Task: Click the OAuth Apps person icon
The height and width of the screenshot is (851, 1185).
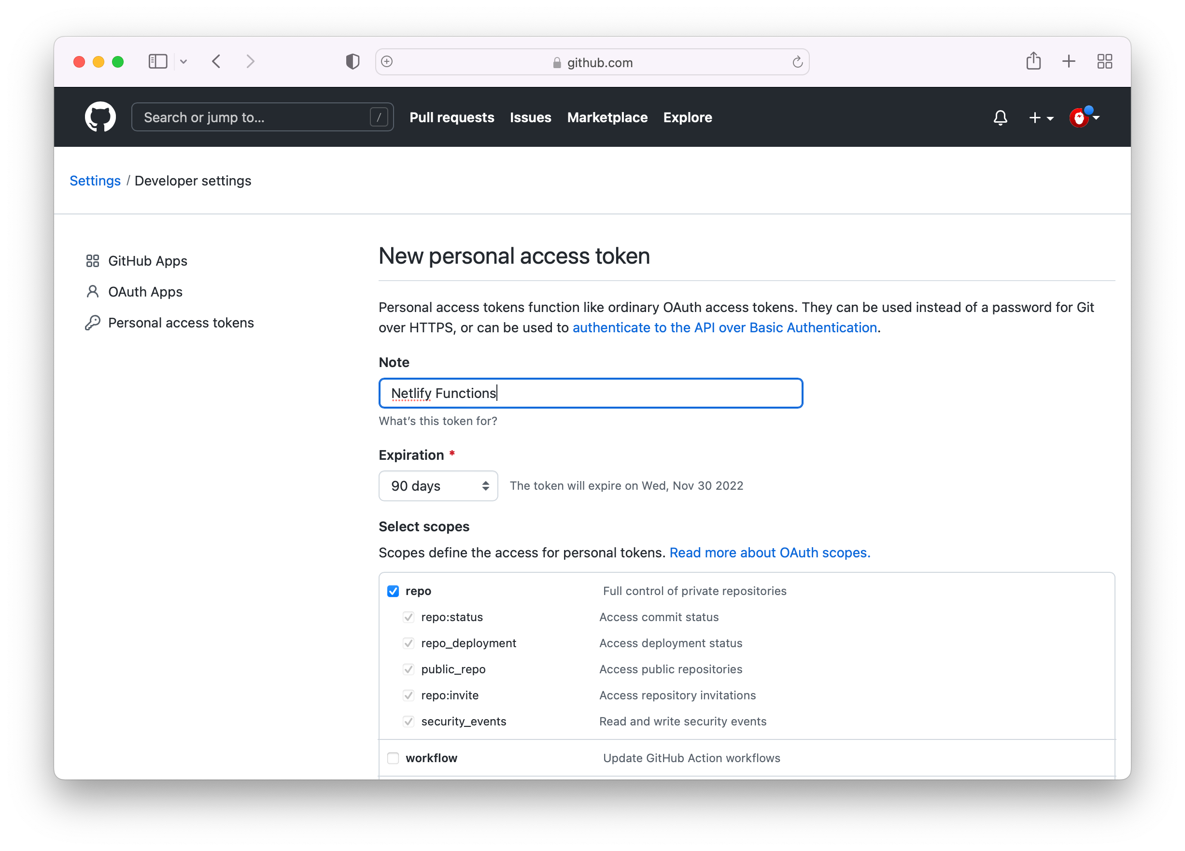Action: coord(93,292)
